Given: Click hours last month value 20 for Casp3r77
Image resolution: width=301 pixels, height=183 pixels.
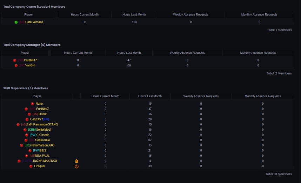Looking at the screenshot, I should point(150,119).
